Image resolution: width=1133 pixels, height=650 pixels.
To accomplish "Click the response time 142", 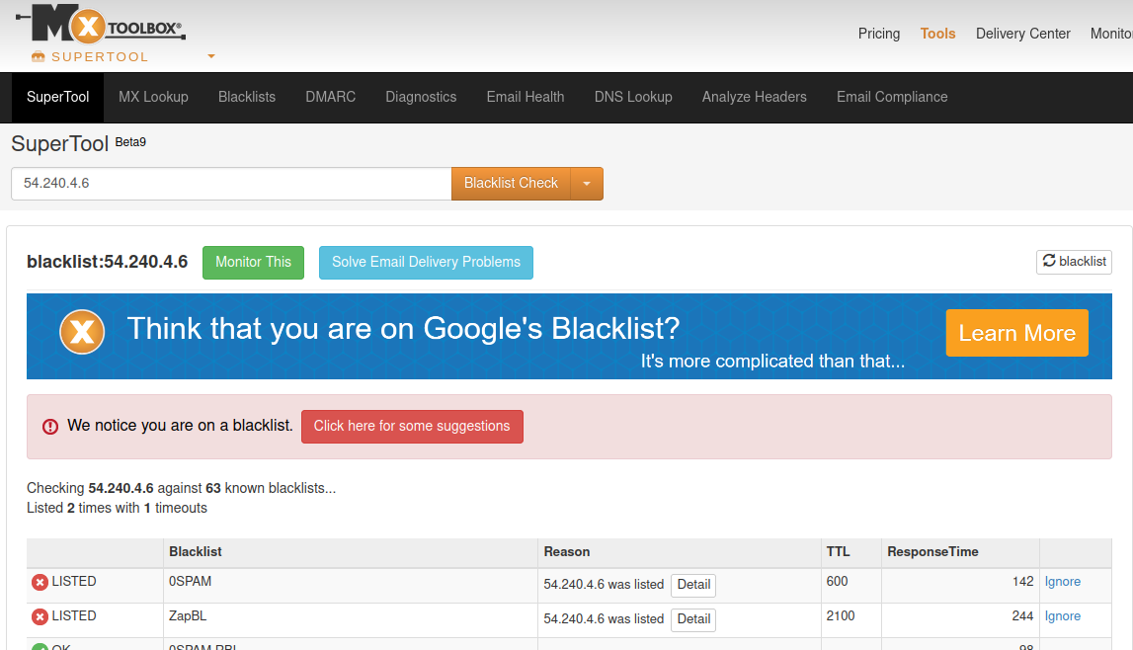I will (1022, 582).
